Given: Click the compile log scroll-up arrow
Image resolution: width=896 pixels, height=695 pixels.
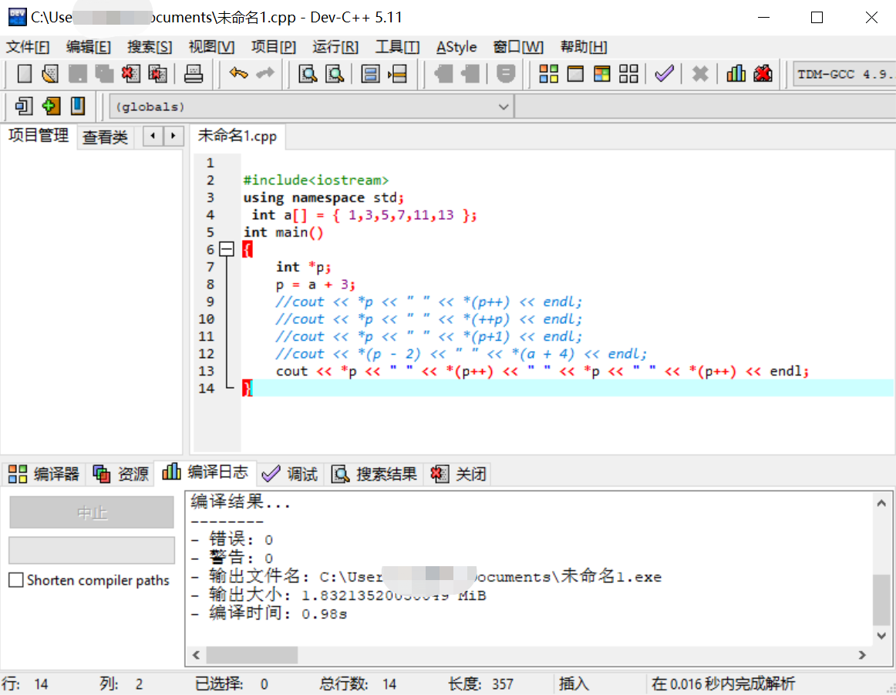Looking at the screenshot, I should [881, 504].
